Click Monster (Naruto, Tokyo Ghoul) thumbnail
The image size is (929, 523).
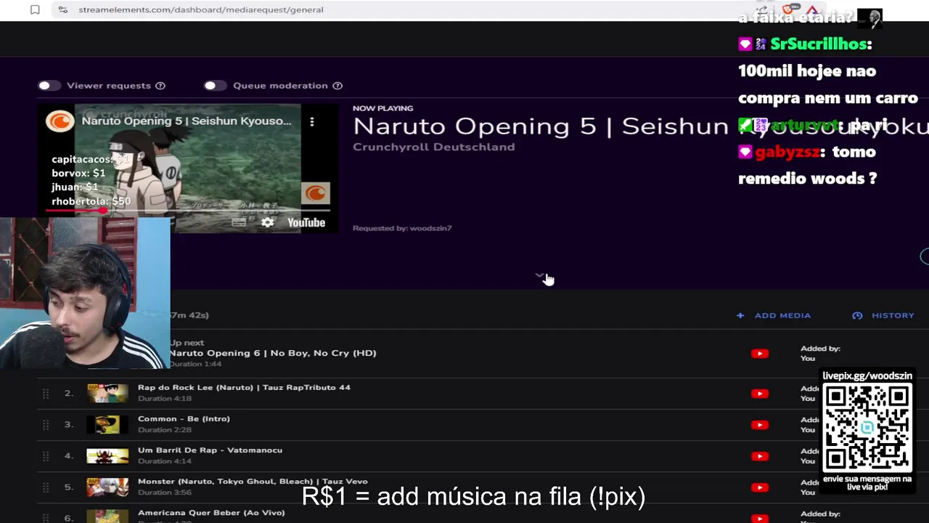click(107, 487)
